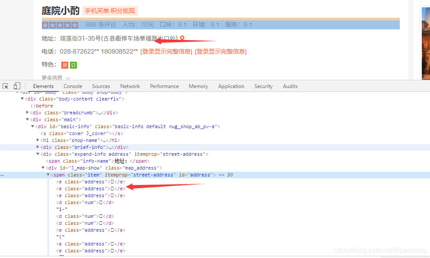Open the Performance tab
430x258 pixels.
pos(164,86)
